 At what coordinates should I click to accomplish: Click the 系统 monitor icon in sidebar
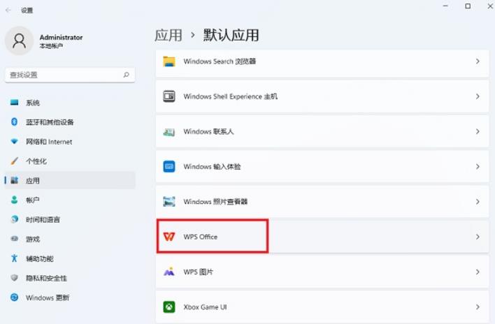click(14, 103)
